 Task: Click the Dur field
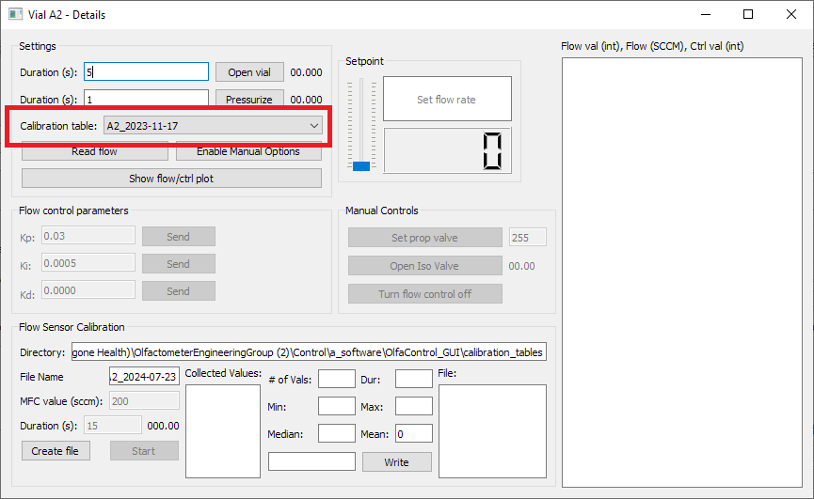pyautogui.click(x=414, y=379)
